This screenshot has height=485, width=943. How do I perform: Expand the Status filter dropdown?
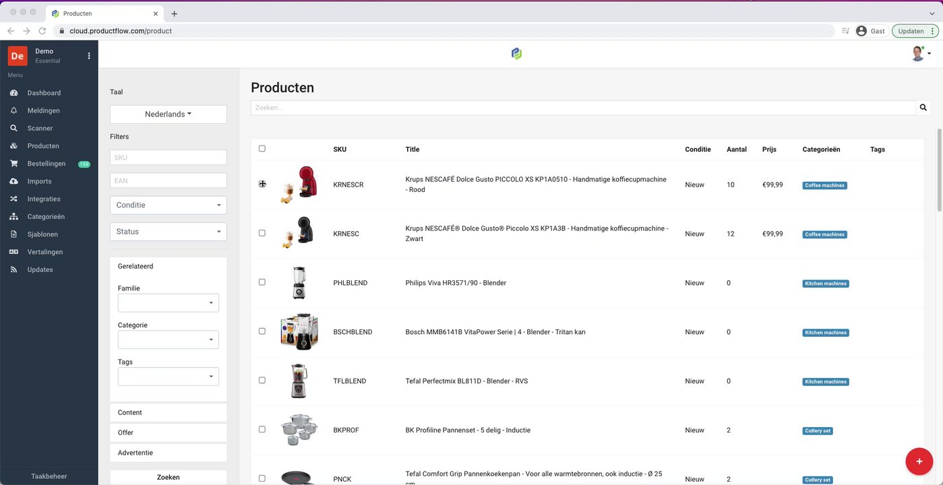tap(168, 232)
